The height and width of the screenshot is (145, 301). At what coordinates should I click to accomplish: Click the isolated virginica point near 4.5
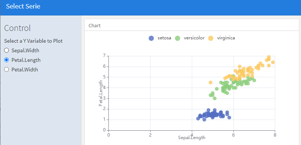tap(210, 82)
